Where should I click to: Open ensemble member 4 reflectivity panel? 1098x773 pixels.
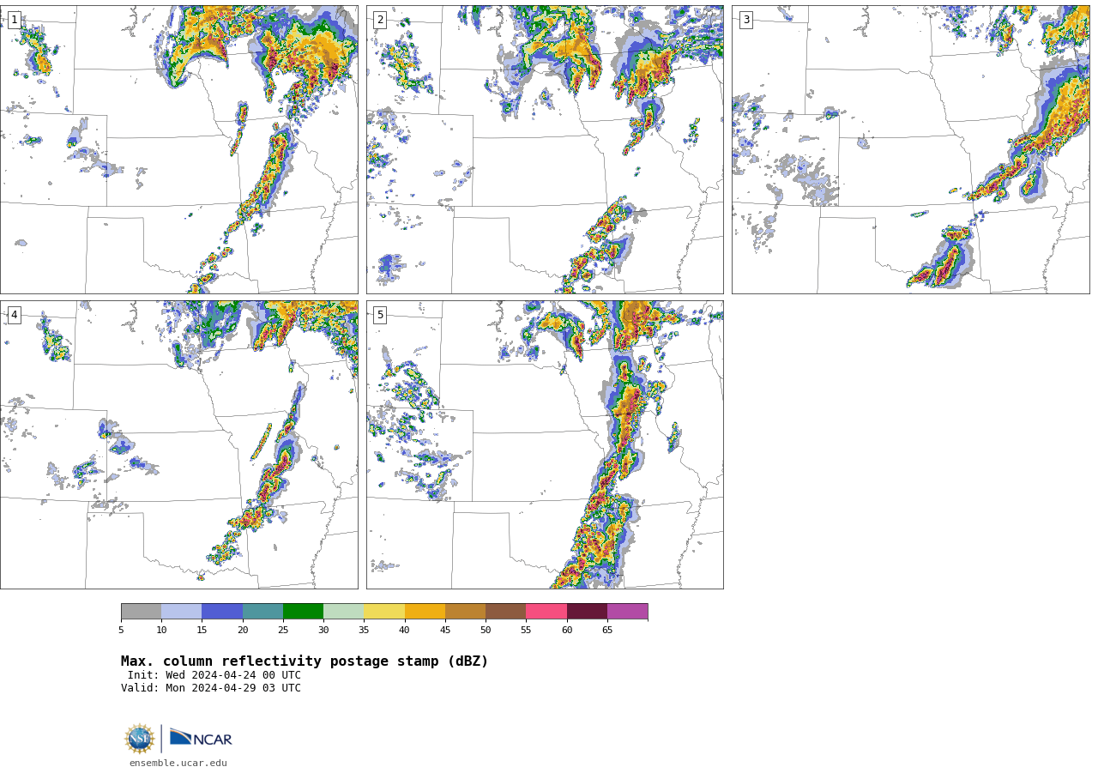179,444
